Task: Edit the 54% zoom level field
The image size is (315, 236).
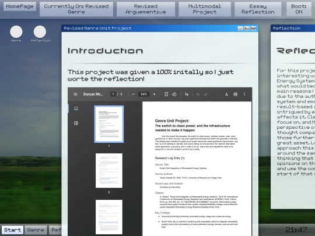Action: [x=143, y=94]
